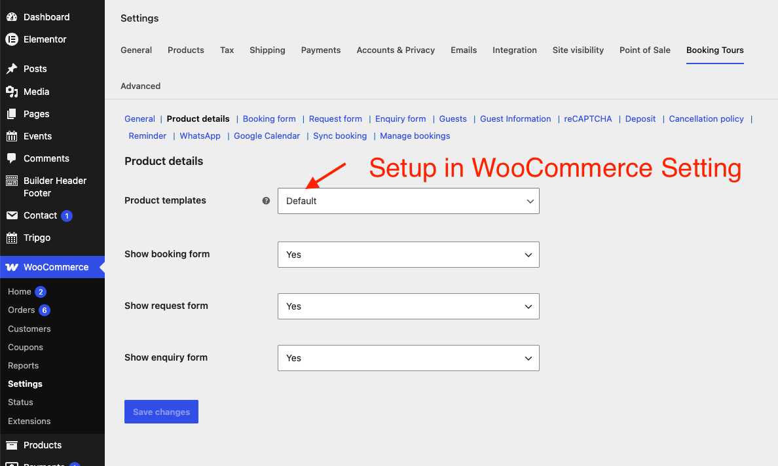Viewport: 778px width, 466px height.
Task: Switch to the Site visibility tab
Action: point(578,50)
